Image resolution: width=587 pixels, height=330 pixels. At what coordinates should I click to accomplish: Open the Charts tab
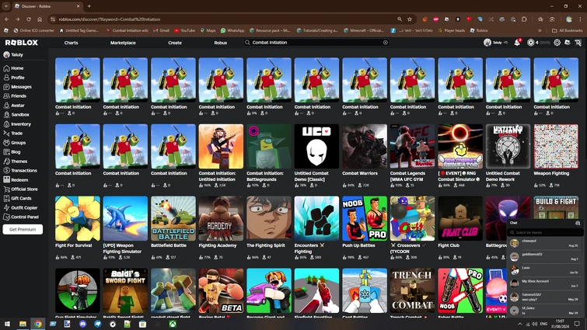(x=71, y=43)
